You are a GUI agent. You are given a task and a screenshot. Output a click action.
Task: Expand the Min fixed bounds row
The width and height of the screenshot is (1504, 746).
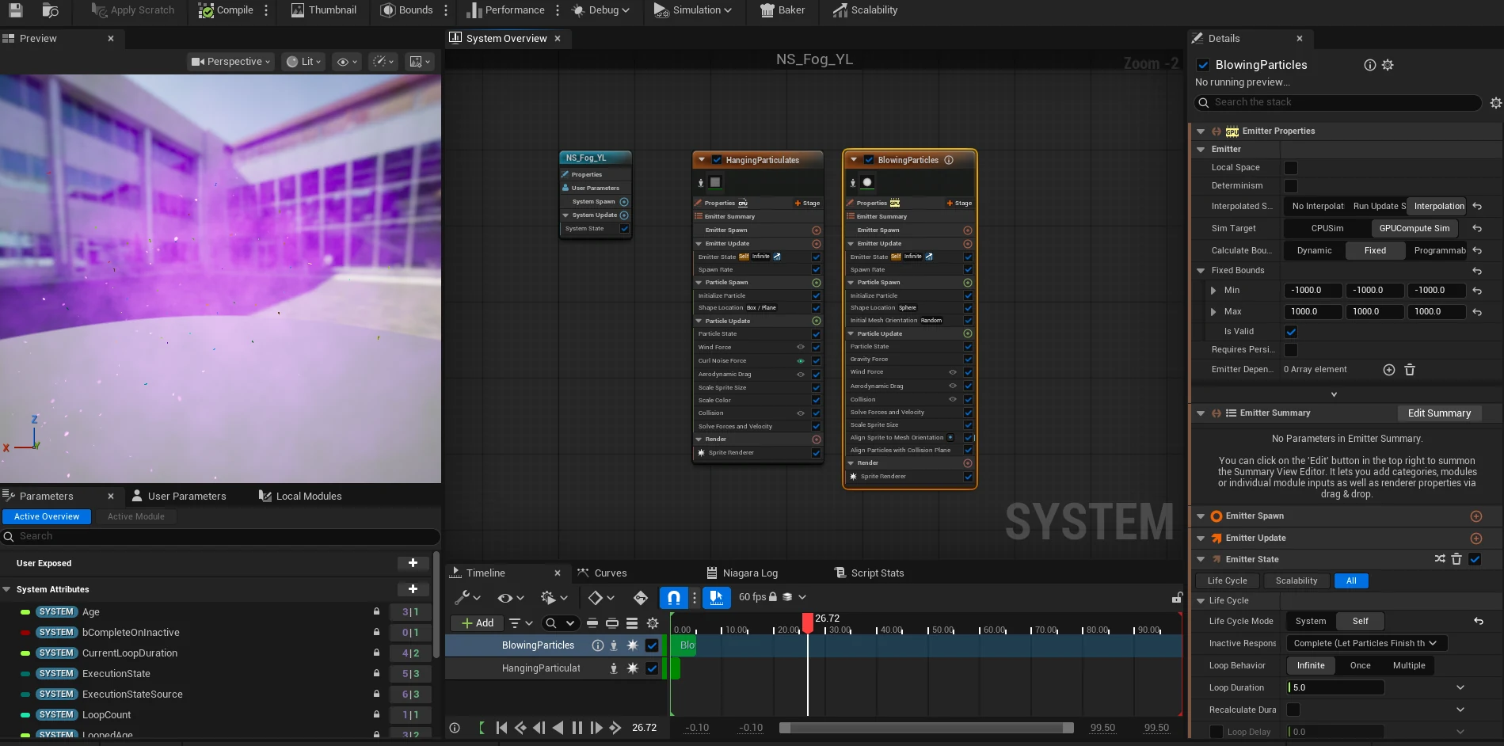(x=1213, y=291)
